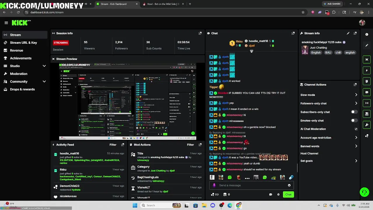Expand Set goals options
The height and width of the screenshot is (210, 373).
(356, 161)
